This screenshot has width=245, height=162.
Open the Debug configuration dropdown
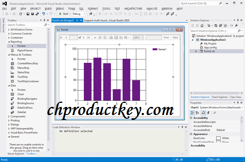point(84,14)
